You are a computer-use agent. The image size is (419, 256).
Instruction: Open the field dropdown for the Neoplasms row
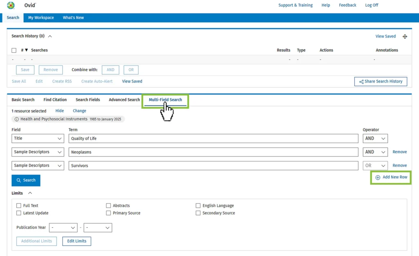click(x=38, y=152)
